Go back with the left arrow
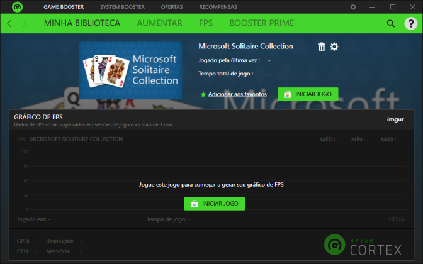This screenshot has width=423, height=264. (x=9, y=24)
